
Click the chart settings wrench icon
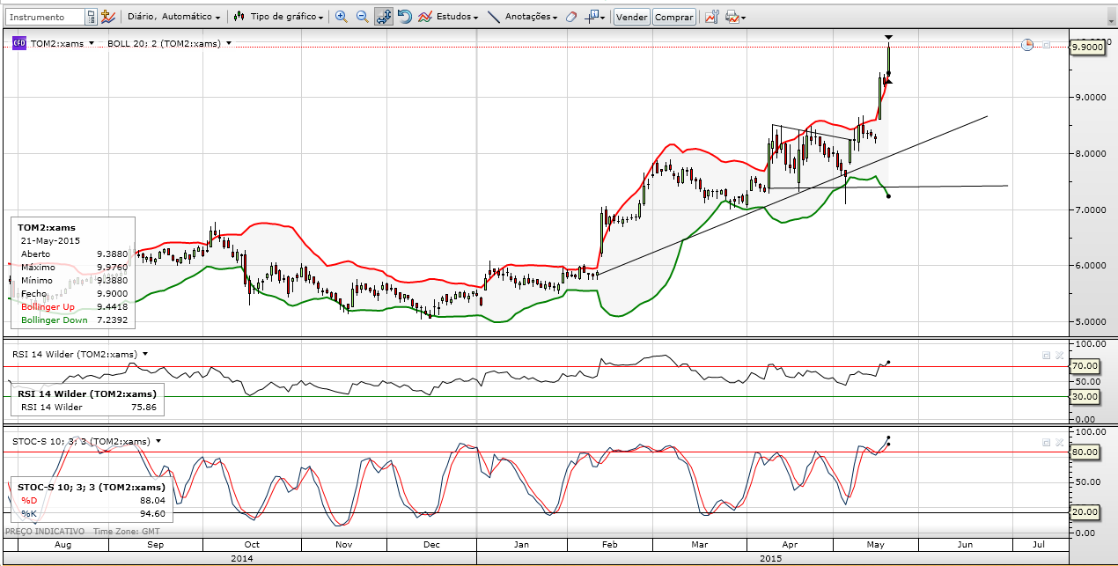coord(711,17)
